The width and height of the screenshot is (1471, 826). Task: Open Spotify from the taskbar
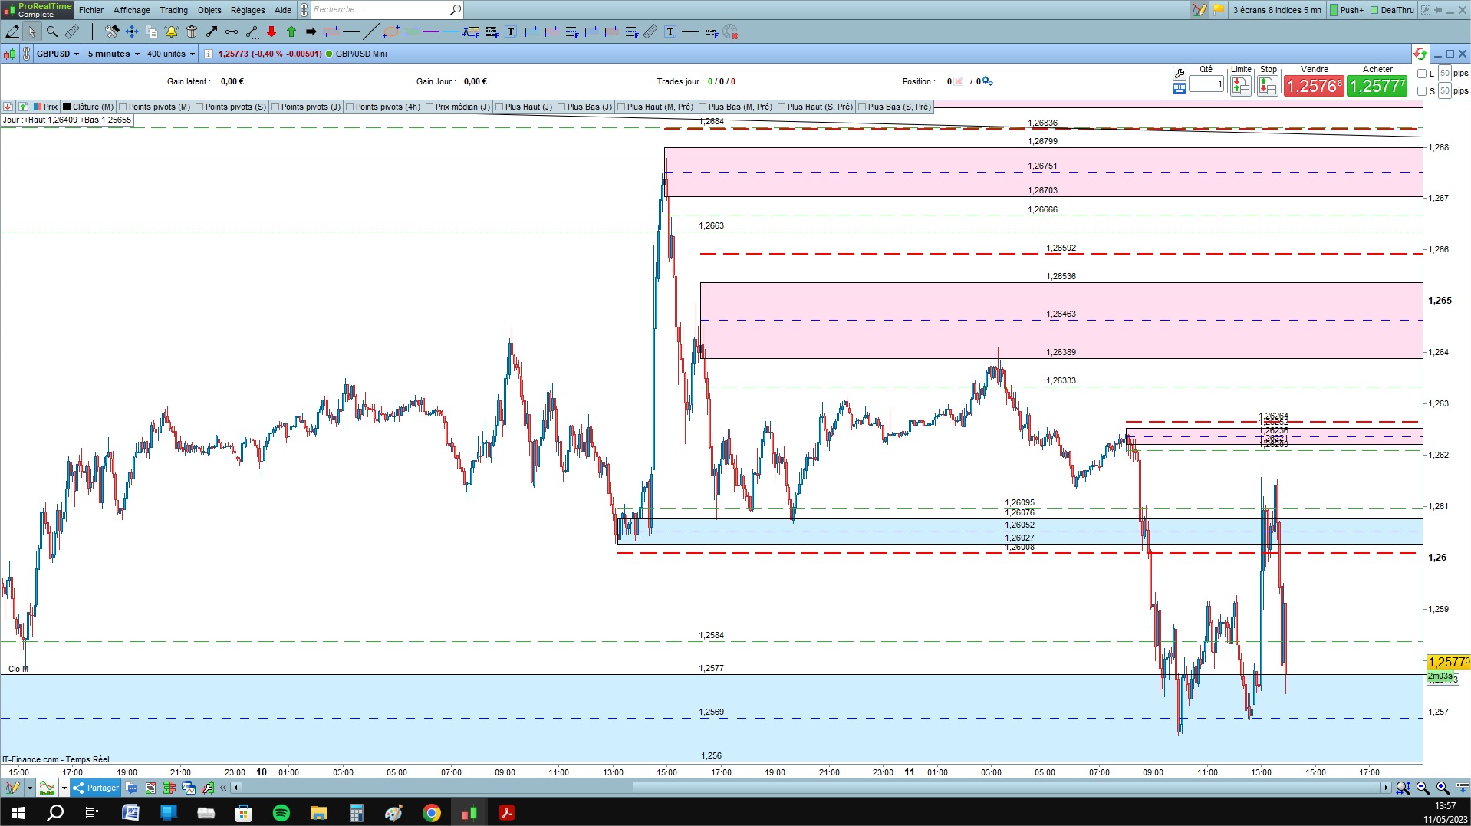click(x=281, y=813)
